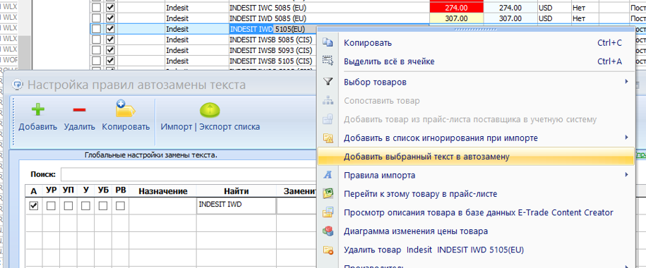
Task: Expand the arrow next to Правила импорта
Action: (x=626, y=174)
